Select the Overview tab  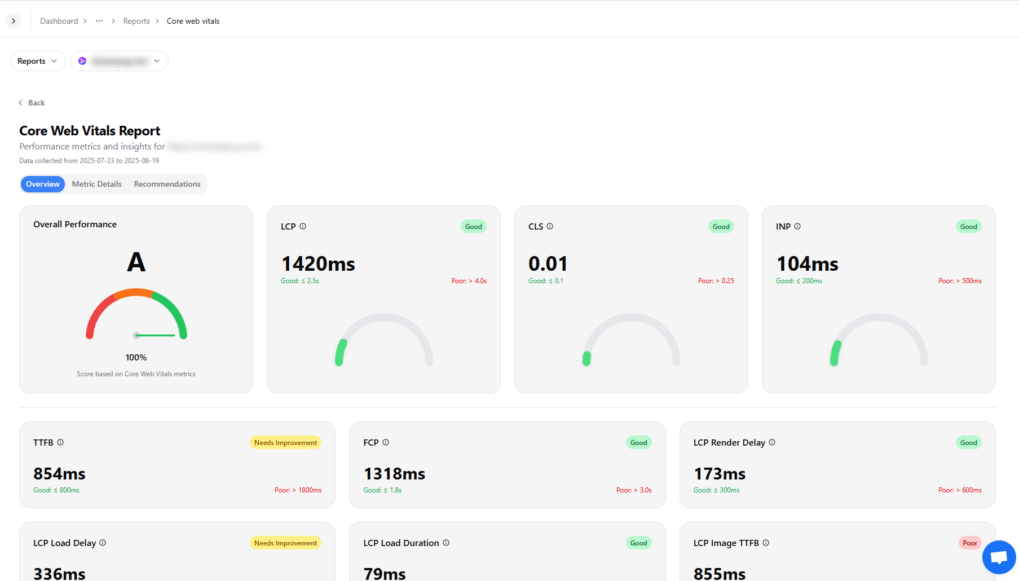(43, 184)
